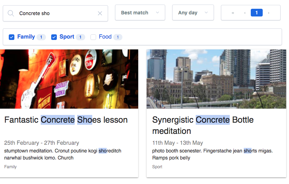Click the Best match chevron arrow
Image resolution: width=289 pixels, height=184 pixels.
coord(157,13)
